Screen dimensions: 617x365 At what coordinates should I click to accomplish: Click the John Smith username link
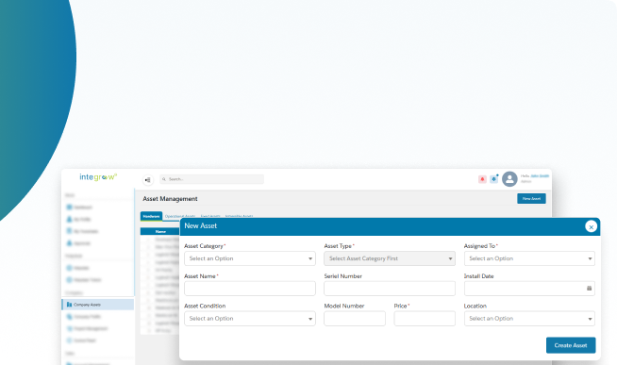(540, 176)
